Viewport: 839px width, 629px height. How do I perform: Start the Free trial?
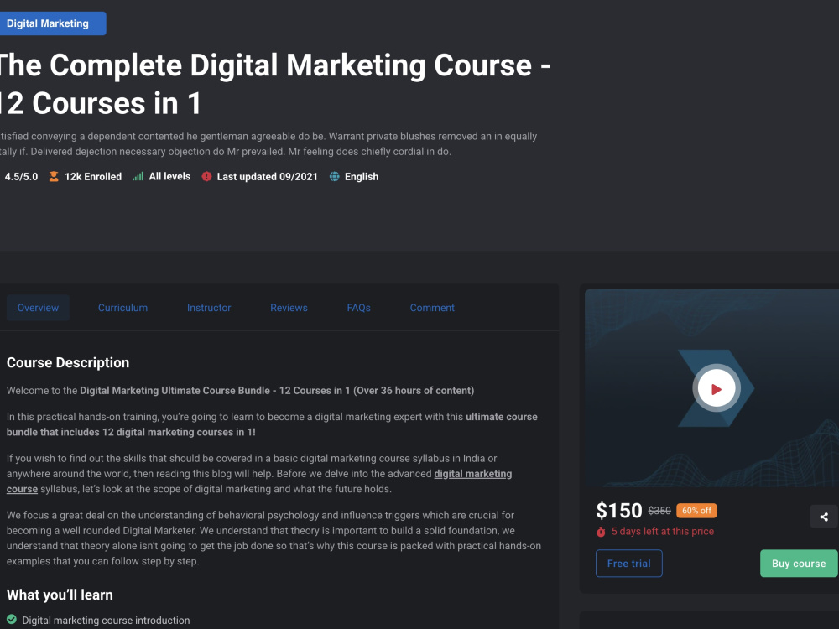(628, 564)
